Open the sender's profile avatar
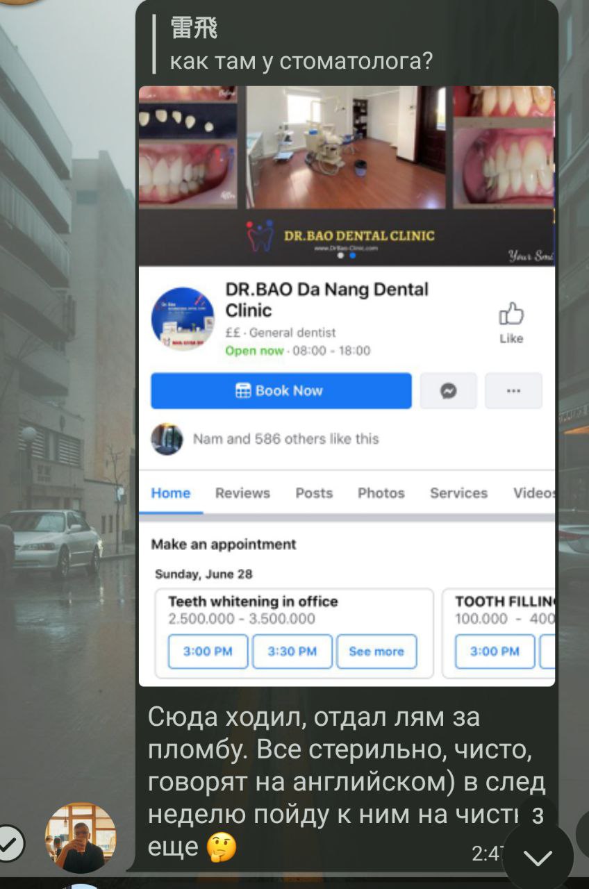This screenshot has width=589, height=889. pos(81,838)
